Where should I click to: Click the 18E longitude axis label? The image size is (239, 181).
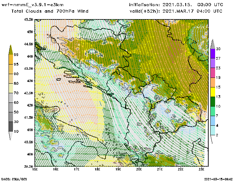97,169
